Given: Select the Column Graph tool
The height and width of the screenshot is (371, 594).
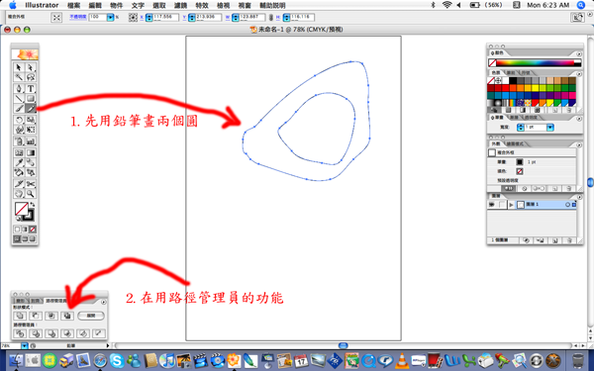Looking at the screenshot, I should [x=31, y=141].
